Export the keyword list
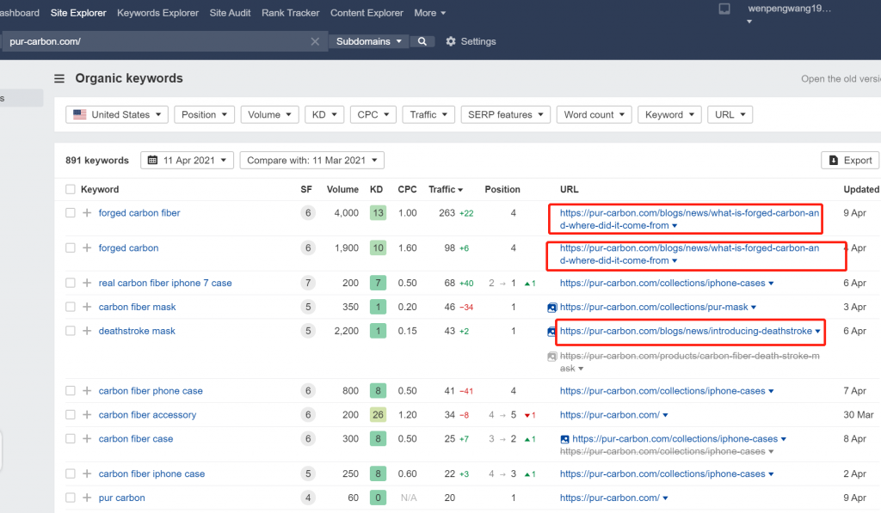 [850, 160]
